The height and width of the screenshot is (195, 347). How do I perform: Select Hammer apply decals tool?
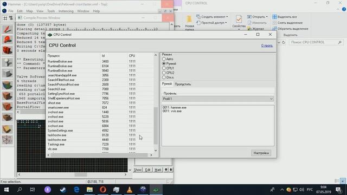(7, 107)
